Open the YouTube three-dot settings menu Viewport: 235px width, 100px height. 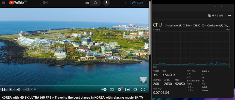pos(126,3)
